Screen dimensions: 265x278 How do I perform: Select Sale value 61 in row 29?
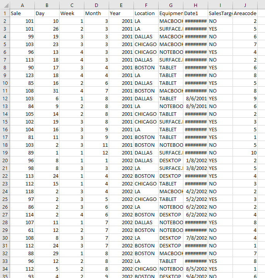[x=22, y=230]
